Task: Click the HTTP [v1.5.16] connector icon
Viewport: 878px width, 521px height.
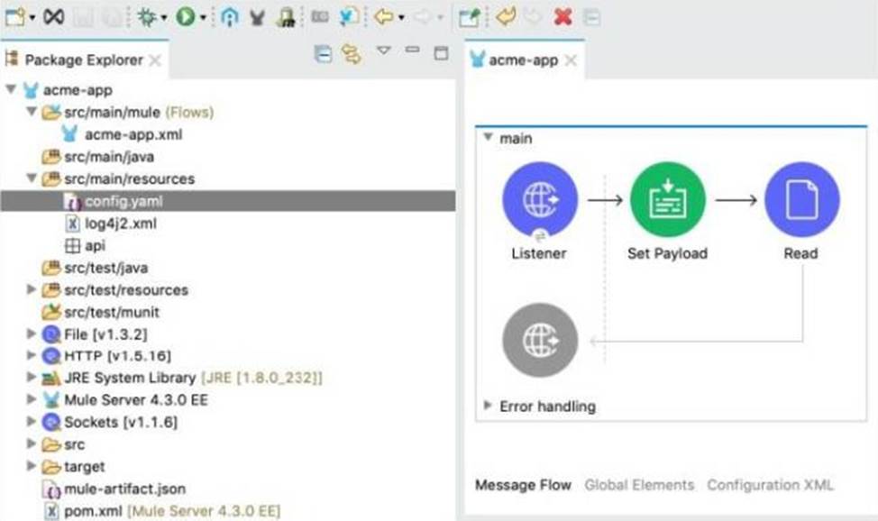Action: coord(51,356)
